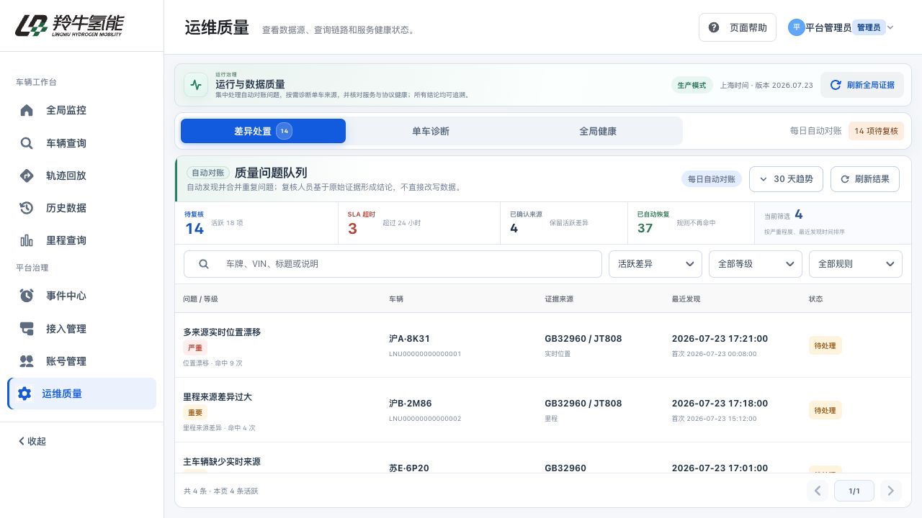Click the 待复核 14 statistic card
This screenshot has height=518, width=922.
[x=256, y=223]
